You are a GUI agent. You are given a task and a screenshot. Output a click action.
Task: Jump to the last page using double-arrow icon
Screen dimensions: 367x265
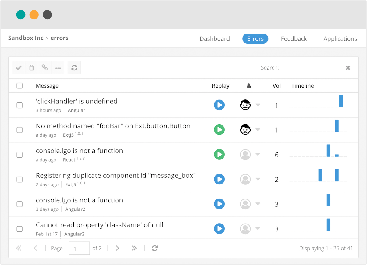(134, 248)
